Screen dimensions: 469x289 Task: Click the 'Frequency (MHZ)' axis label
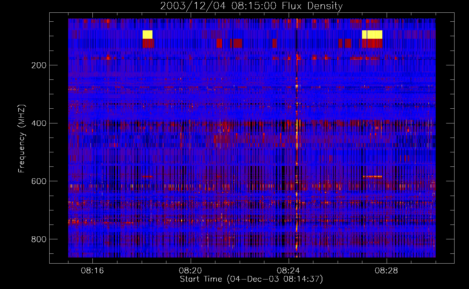[22, 139]
